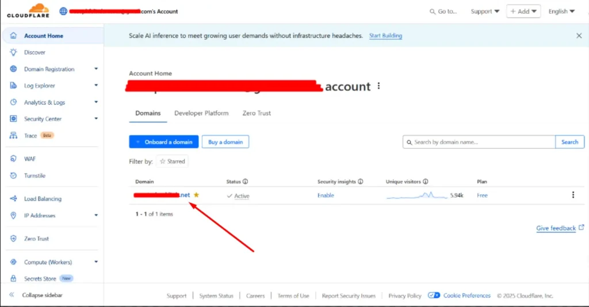Open the English language dropdown
The height and width of the screenshot is (307, 589).
point(561,11)
